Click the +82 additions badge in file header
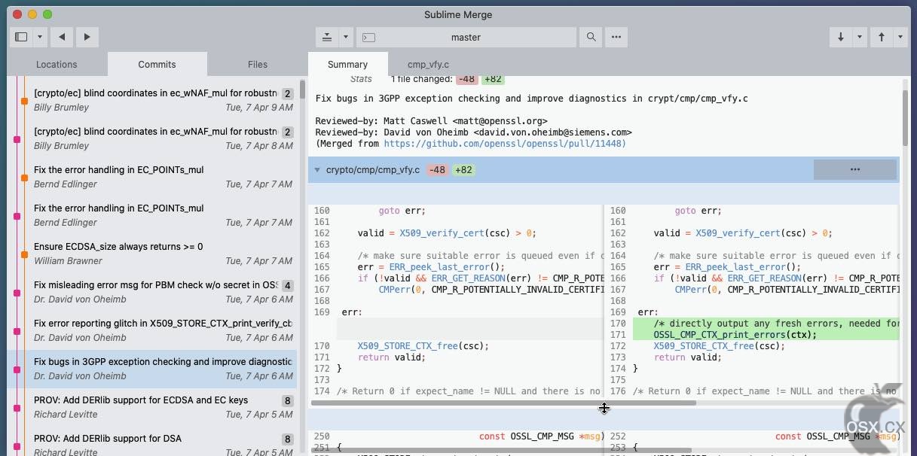The image size is (917, 456). pos(463,170)
